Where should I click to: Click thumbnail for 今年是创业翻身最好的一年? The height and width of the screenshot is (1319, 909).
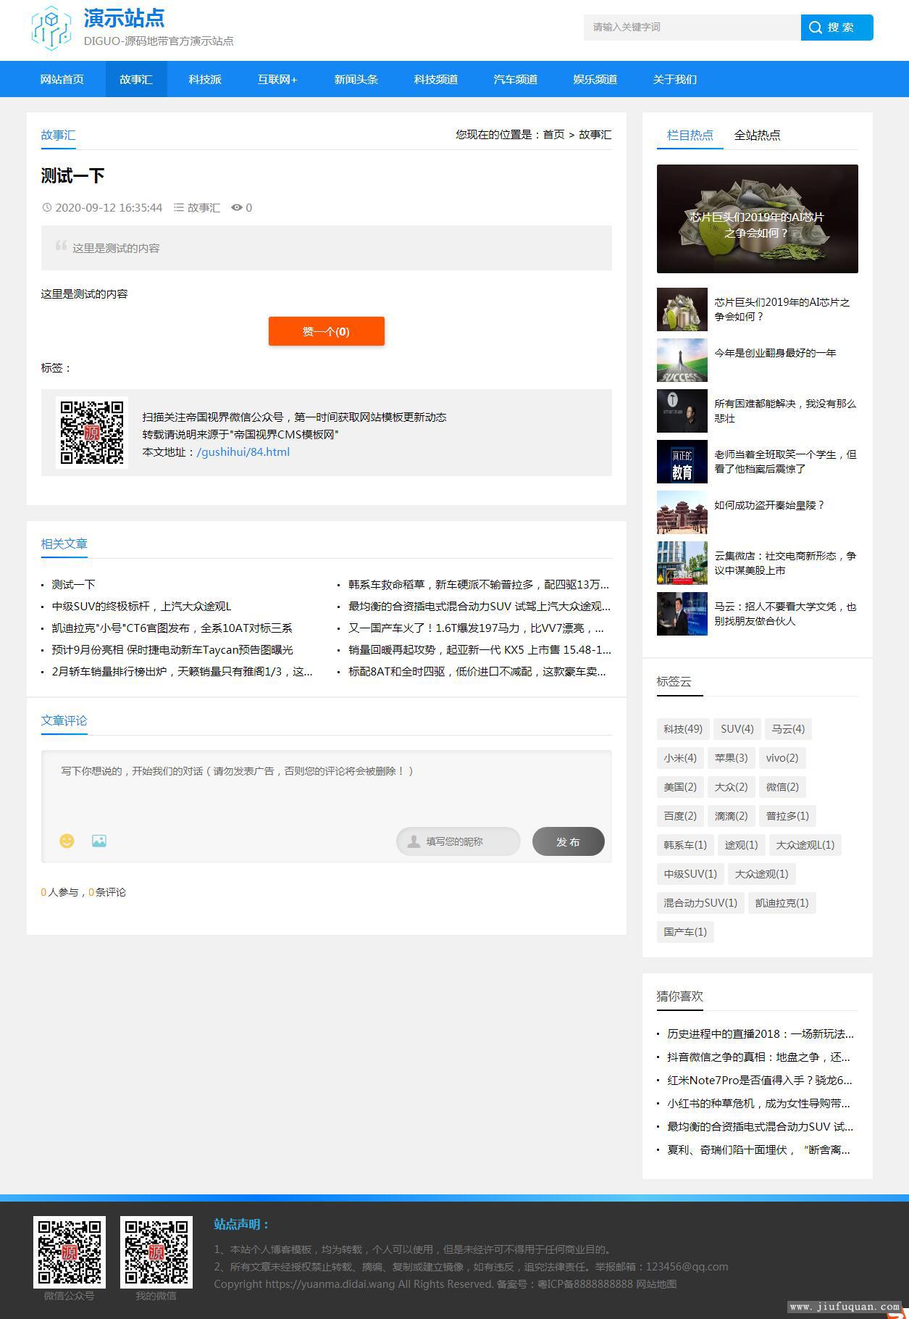682,360
